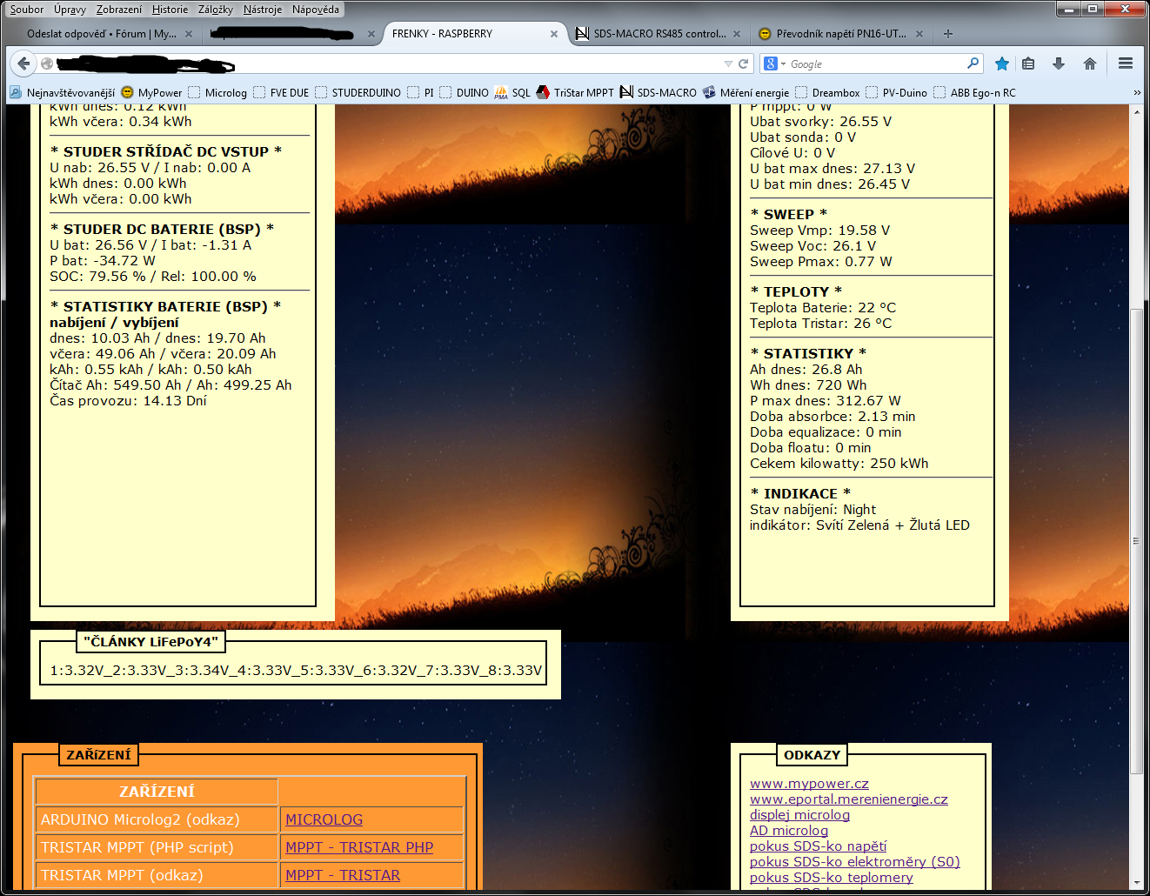Click the search magnifier icon
The image size is (1150, 896).
(973, 64)
